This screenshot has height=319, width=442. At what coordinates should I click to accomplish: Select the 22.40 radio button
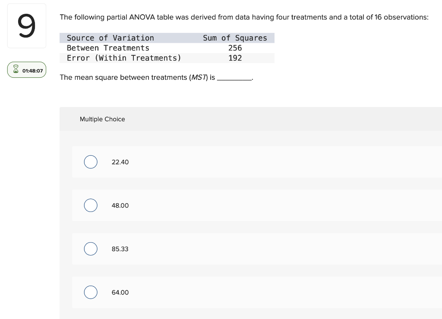point(91,162)
